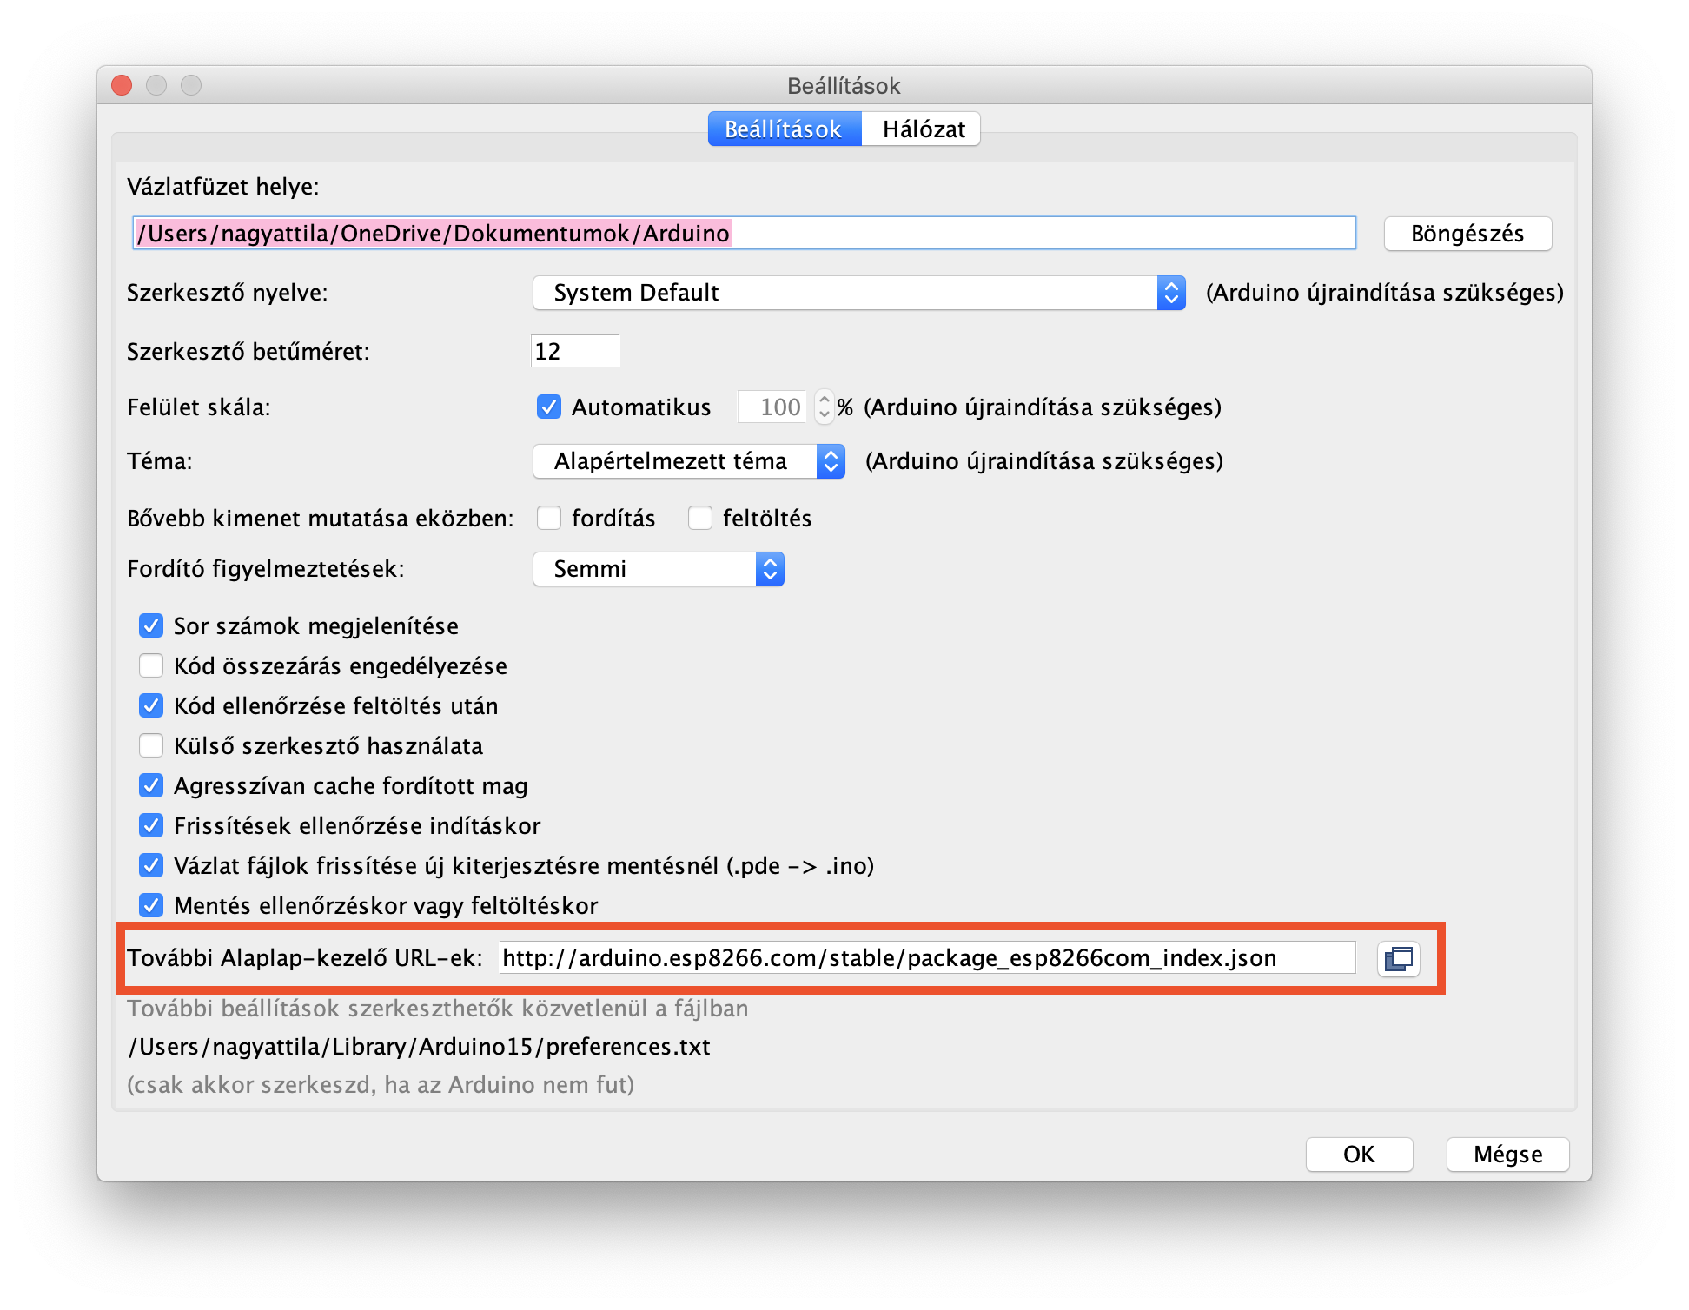Open the additional board manager URLs editor icon
The width and height of the screenshot is (1689, 1310).
[x=1398, y=959]
